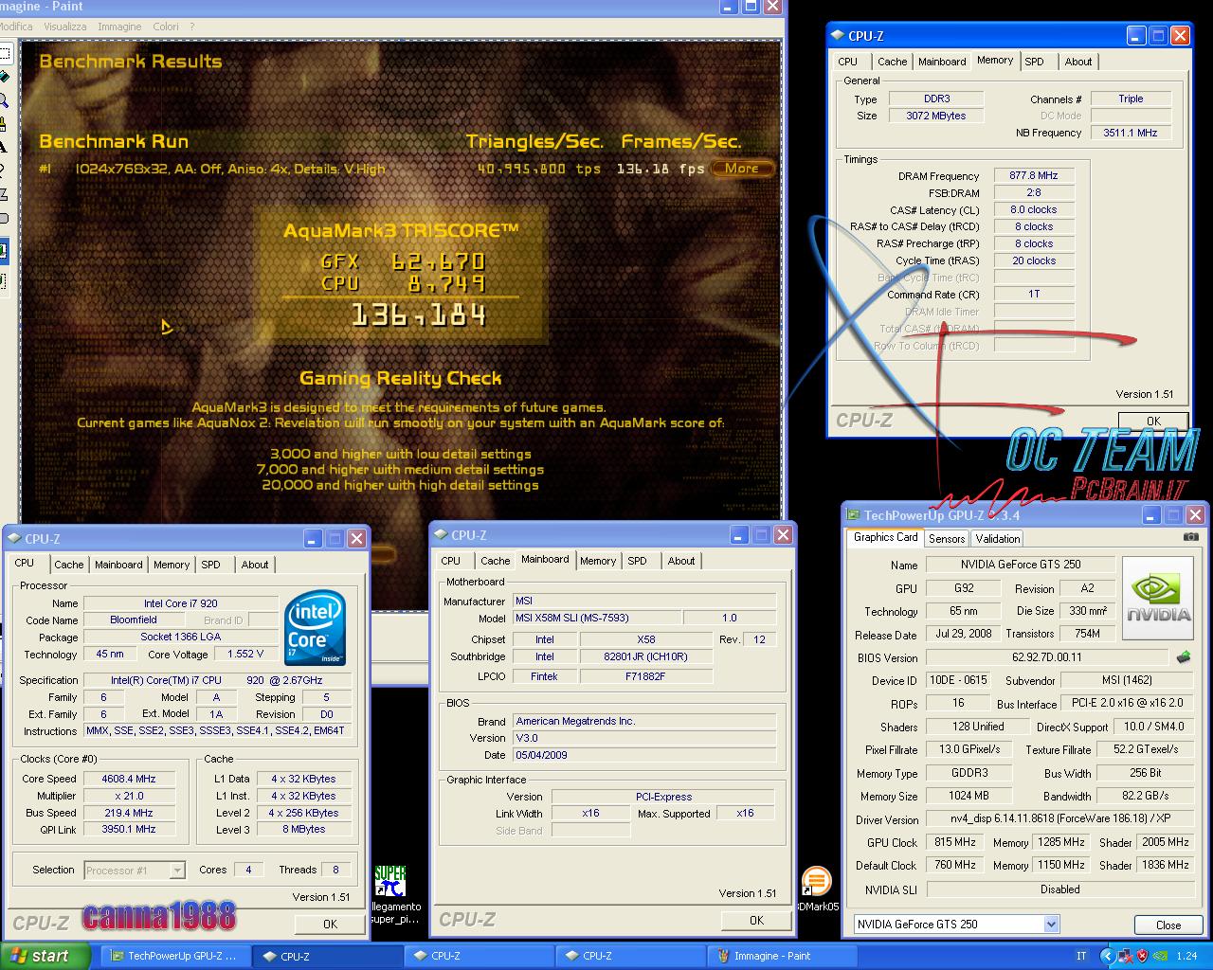Click the GPU-Z camera screenshot icon
Screen dimensions: 1213x970
[1190, 537]
